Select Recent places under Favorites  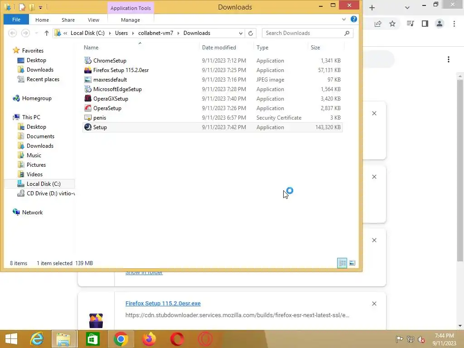(43, 79)
